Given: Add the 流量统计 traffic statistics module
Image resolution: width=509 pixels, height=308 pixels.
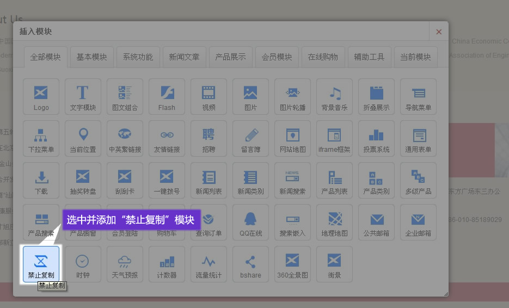Looking at the screenshot, I should click(x=208, y=264).
